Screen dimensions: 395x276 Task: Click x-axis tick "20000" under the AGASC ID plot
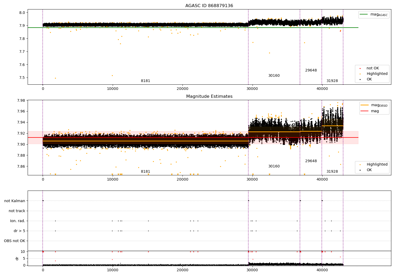182,89
